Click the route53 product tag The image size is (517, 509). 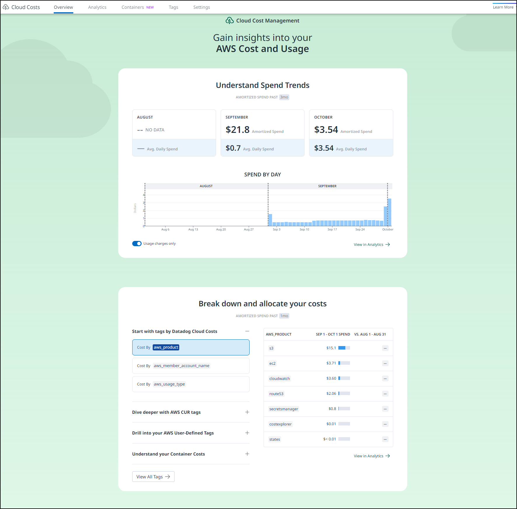click(276, 394)
